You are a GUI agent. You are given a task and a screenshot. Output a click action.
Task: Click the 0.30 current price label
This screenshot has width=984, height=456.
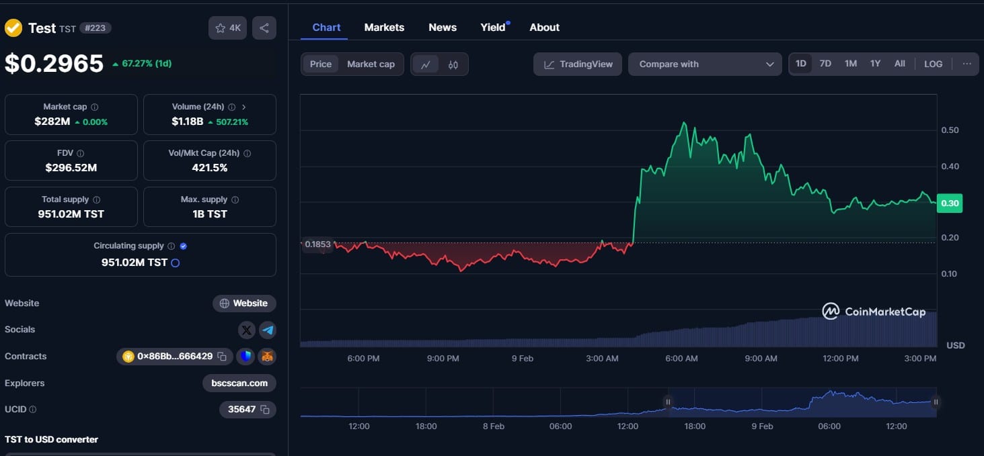(950, 203)
